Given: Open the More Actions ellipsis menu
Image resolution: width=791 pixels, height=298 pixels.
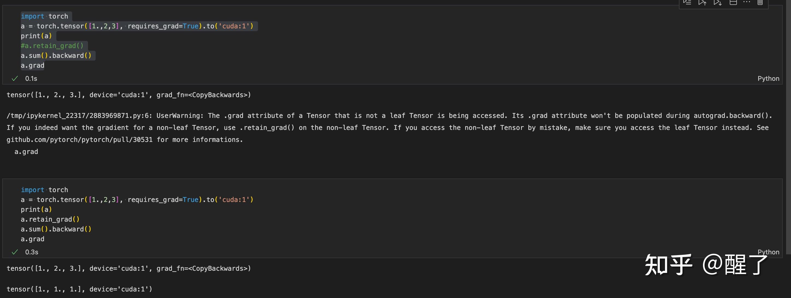Looking at the screenshot, I should point(747,2).
